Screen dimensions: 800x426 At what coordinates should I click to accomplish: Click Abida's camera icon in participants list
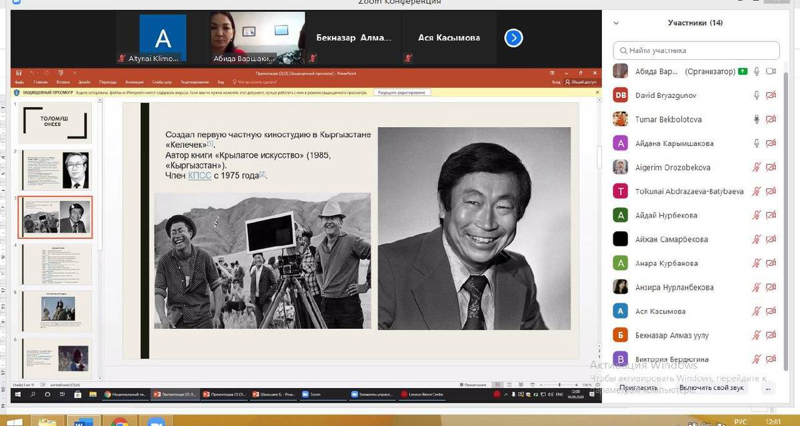[x=771, y=71]
